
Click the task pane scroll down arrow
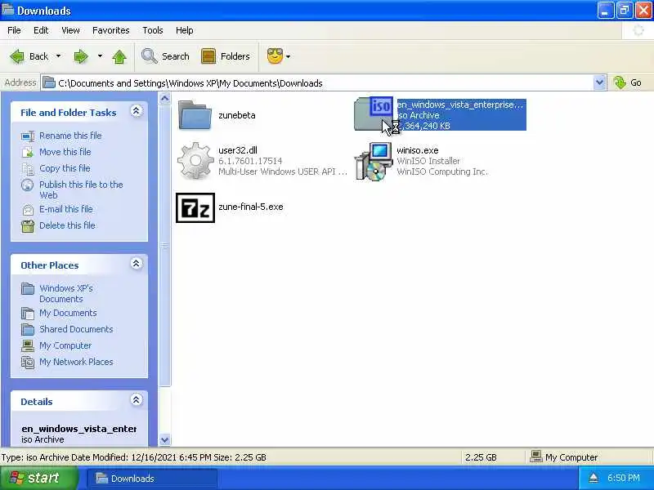(165, 439)
